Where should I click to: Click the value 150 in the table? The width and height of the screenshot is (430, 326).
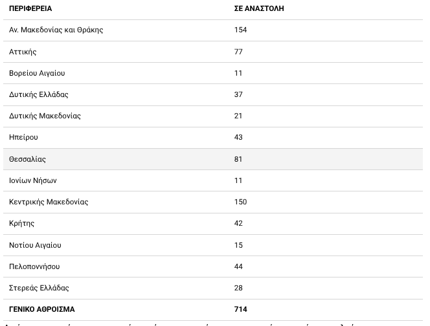[x=241, y=202]
